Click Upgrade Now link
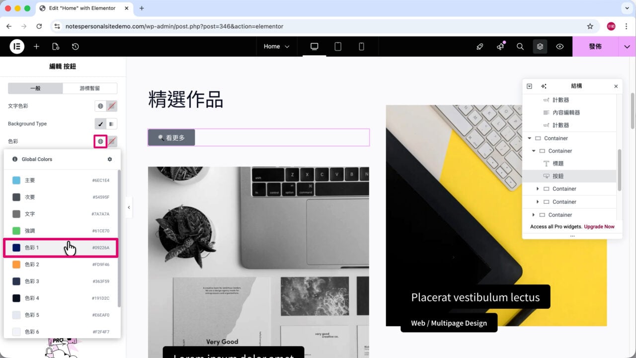The image size is (636, 358). [x=599, y=227]
